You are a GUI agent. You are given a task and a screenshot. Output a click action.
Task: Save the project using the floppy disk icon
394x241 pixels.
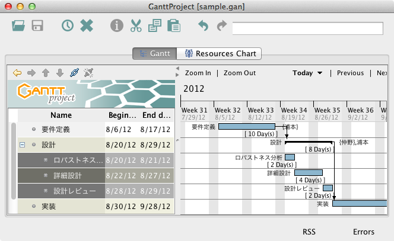(x=37, y=26)
